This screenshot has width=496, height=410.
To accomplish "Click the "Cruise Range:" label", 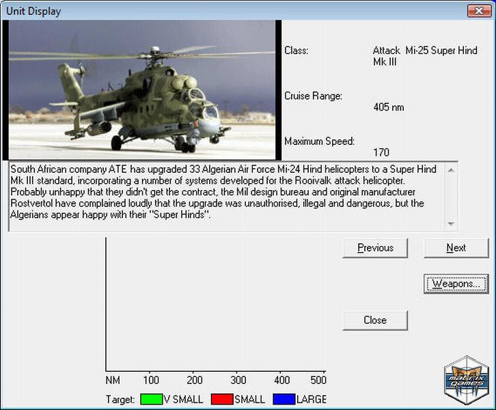I will (x=313, y=96).
